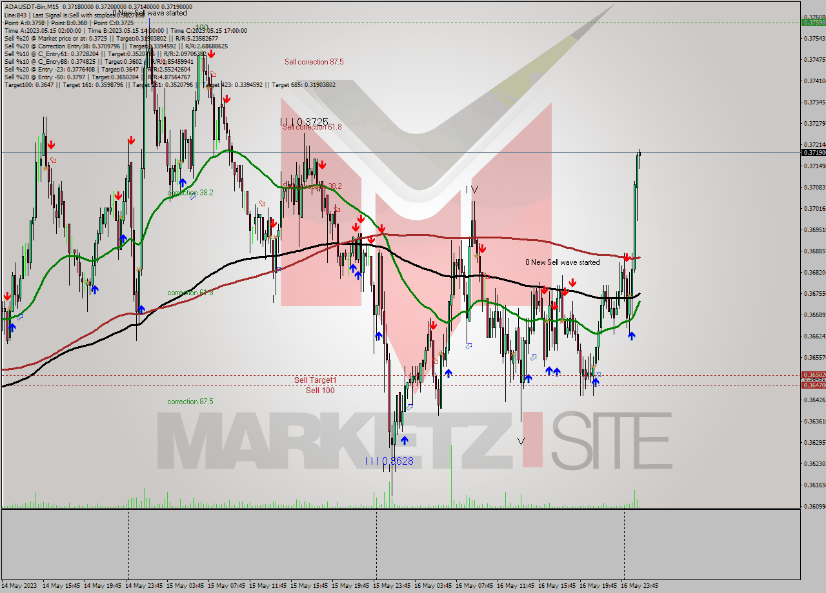Image resolution: width=826 pixels, height=593 pixels.
Task: Click '14 May 2023' on time axis
Action: [x=19, y=586]
